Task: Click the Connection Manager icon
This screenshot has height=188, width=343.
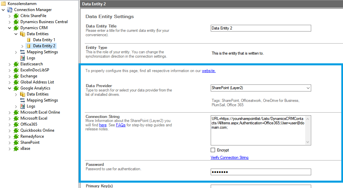Action: pyautogui.click(x=10, y=10)
